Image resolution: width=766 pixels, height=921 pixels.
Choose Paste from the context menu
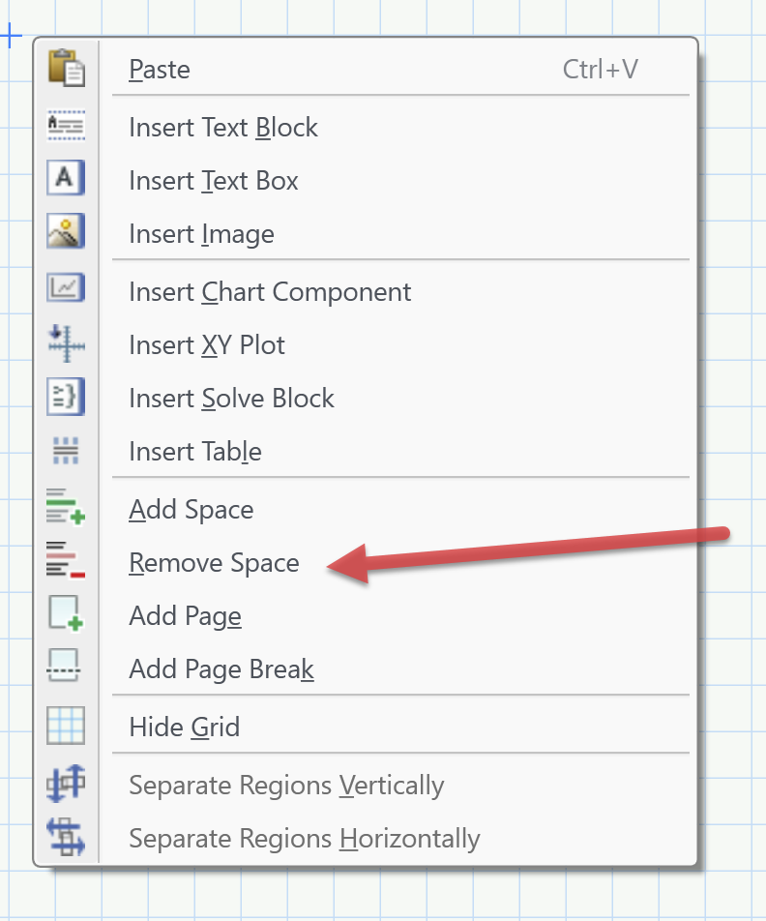(x=160, y=70)
